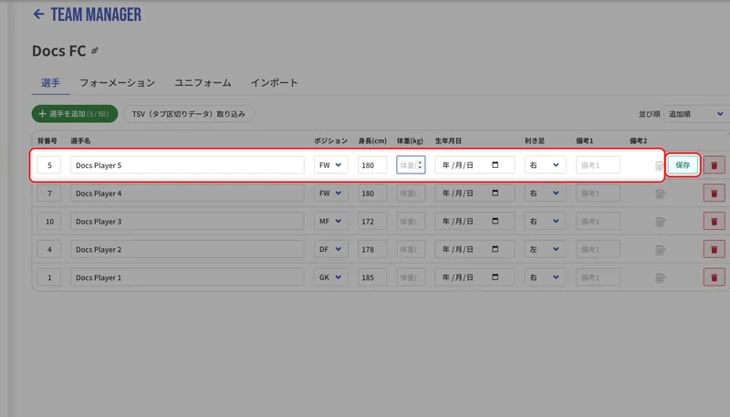Screen dimensions: 730x417
Task: Focus the Docs Player 5 name field
Action: (x=187, y=165)
